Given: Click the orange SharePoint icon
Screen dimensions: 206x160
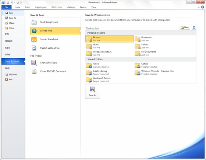Looking at the screenshot, I should [34, 40].
